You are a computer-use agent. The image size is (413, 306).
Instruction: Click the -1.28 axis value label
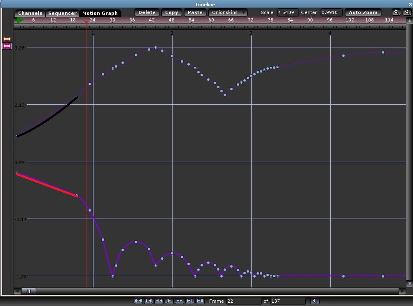(21, 276)
